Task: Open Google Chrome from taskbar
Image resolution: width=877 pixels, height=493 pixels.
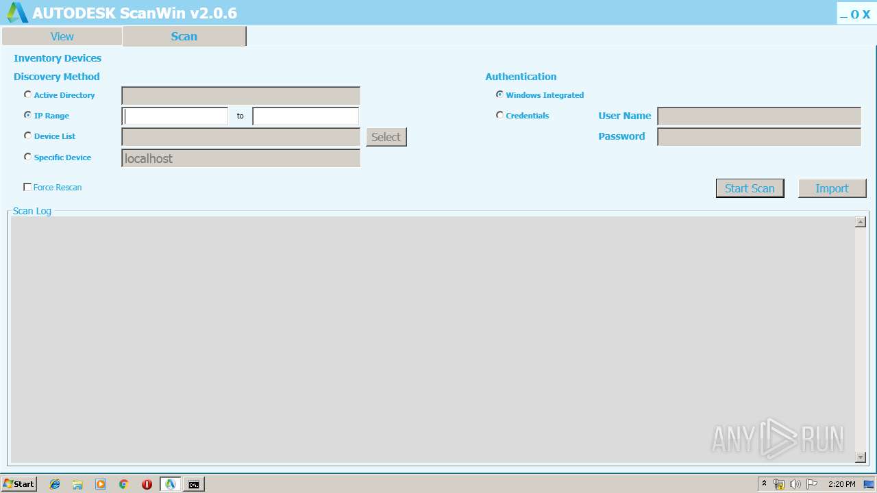Action: (124, 484)
